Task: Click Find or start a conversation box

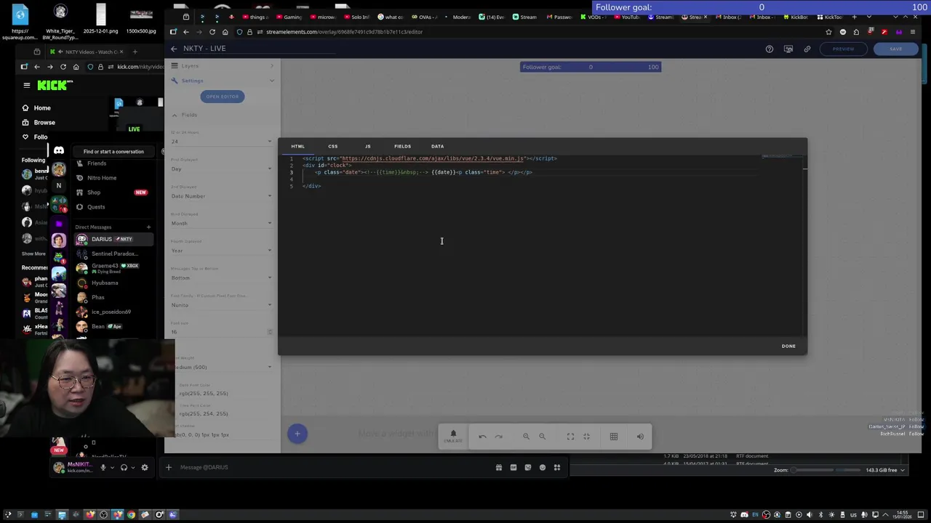Action: tap(113, 152)
